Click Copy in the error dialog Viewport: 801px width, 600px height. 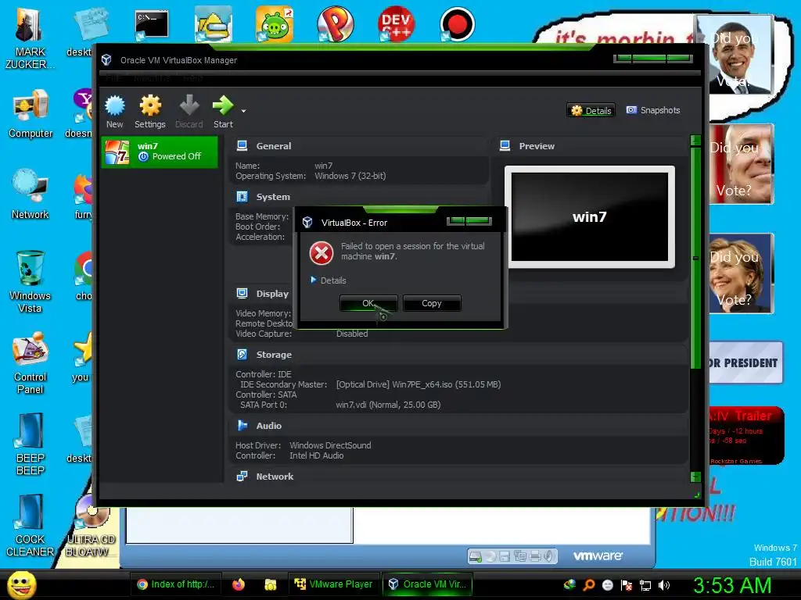click(x=432, y=303)
